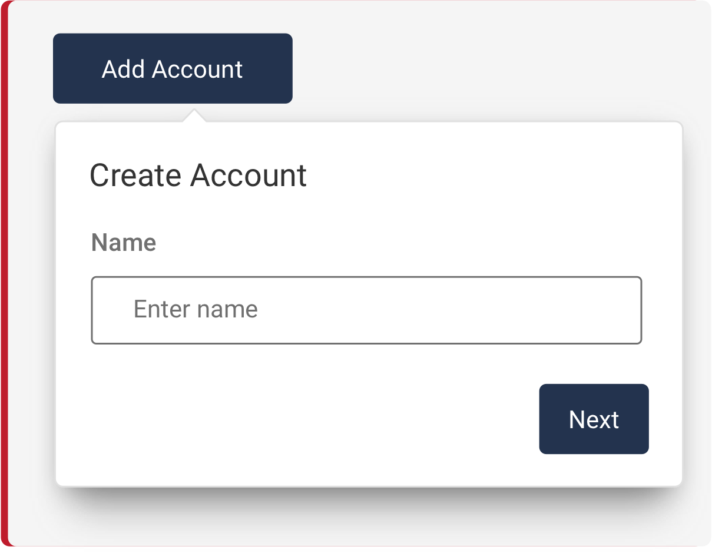The image size is (712, 553).
Task: Click the red stripe on the left edge
Action: (x=4, y=277)
